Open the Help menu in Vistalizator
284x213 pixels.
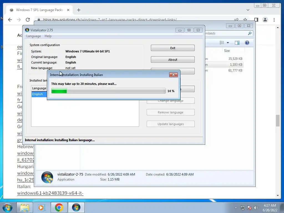[x=48, y=36]
